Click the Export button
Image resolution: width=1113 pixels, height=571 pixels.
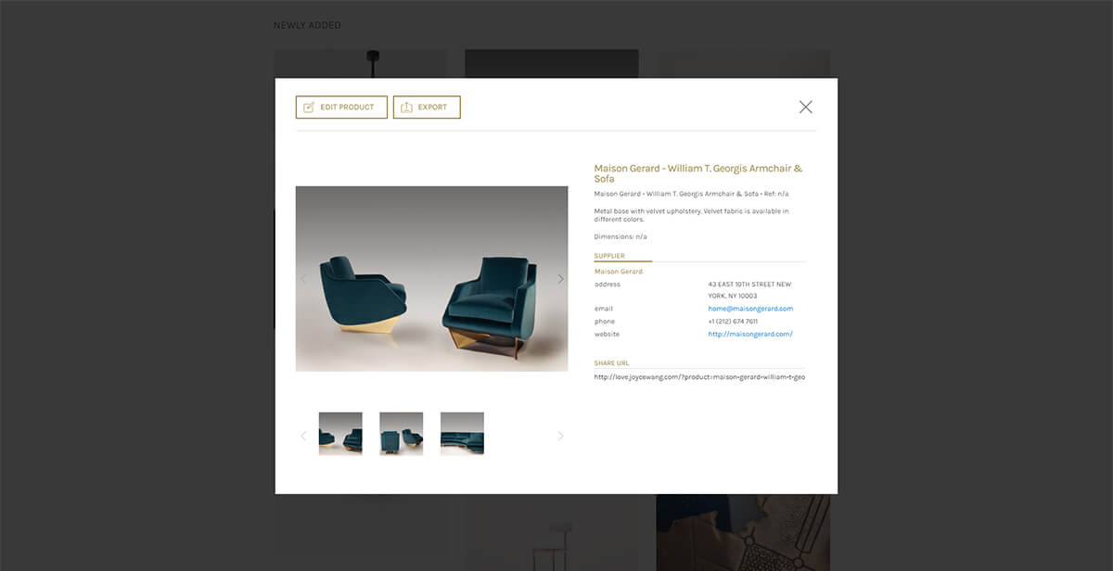point(427,108)
